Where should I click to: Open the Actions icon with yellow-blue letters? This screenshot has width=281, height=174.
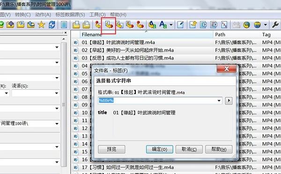coord(152,25)
